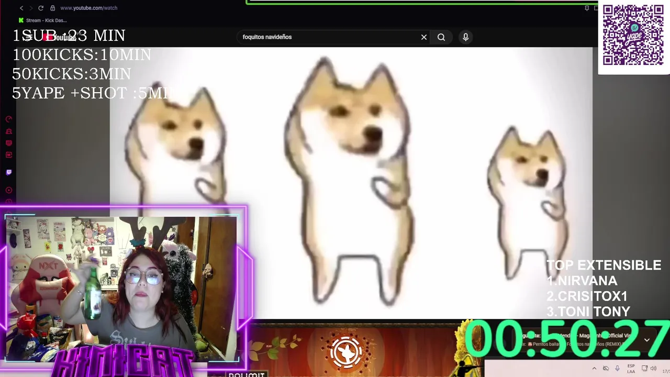Viewport: 670px width, 377px height.
Task: Switch the ESP LAA keyboard language
Action: pos(631,369)
